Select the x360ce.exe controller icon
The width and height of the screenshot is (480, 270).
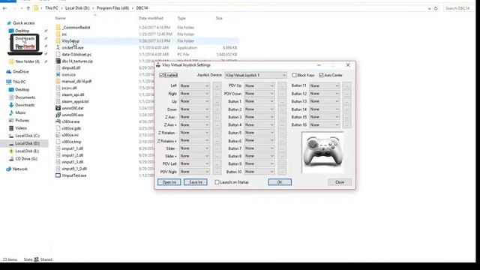pos(58,121)
